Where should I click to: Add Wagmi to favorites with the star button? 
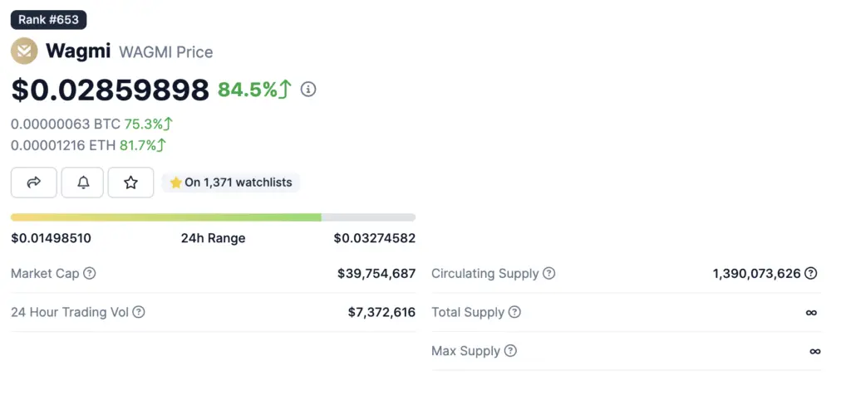point(130,183)
